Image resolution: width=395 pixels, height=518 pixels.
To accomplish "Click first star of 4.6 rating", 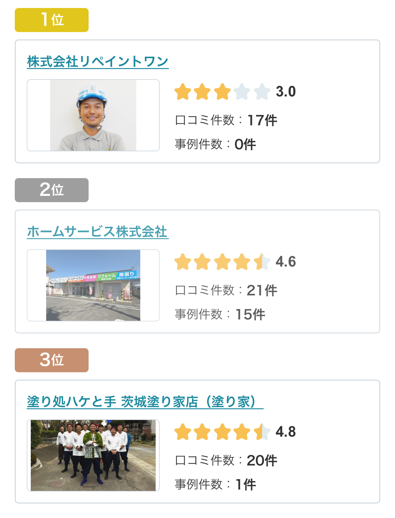I will 183,262.
